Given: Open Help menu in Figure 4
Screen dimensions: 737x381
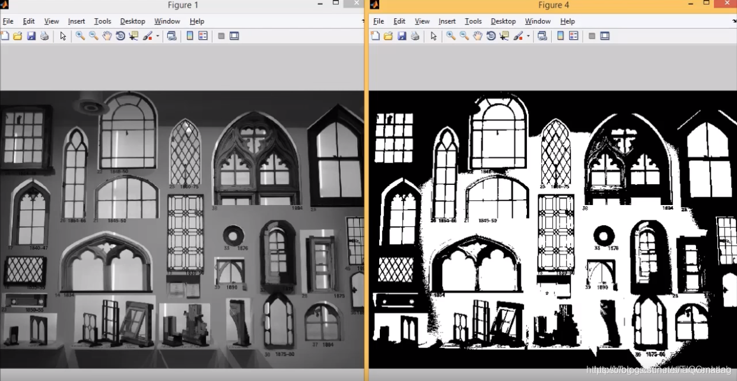Looking at the screenshot, I should pos(567,21).
